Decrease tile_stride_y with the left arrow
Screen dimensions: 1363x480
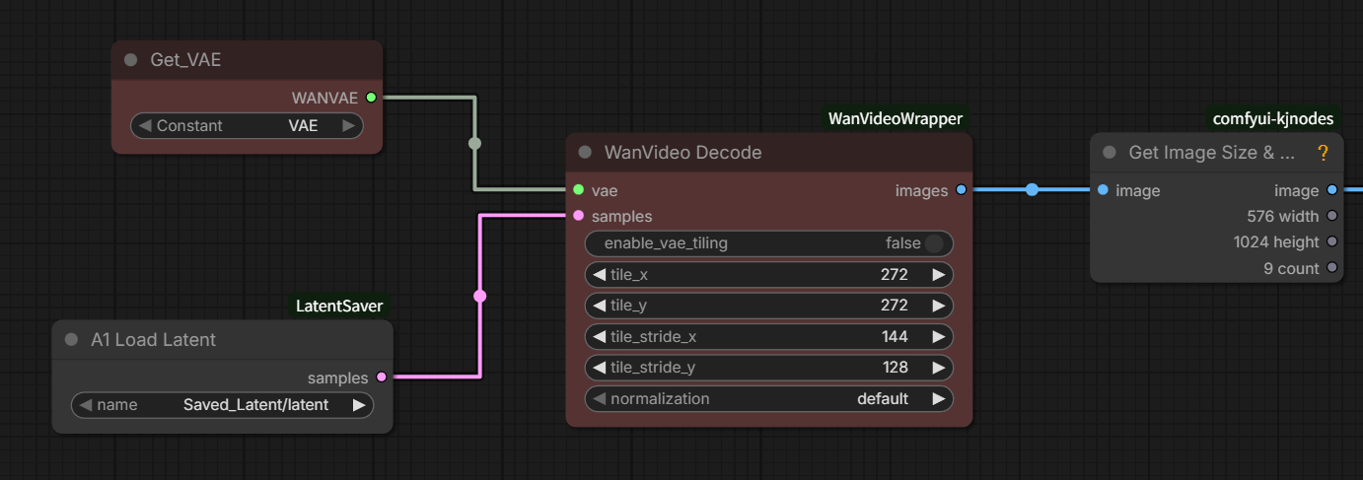click(599, 368)
